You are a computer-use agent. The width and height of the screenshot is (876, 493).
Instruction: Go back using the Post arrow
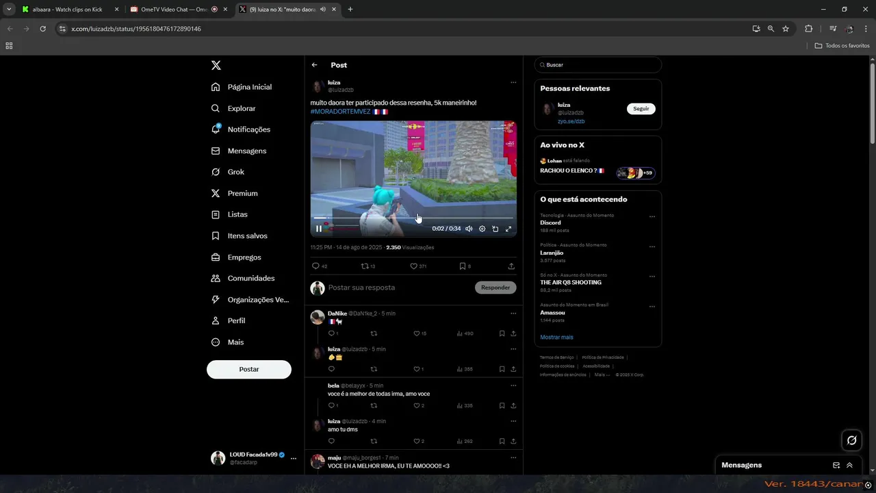click(x=315, y=65)
